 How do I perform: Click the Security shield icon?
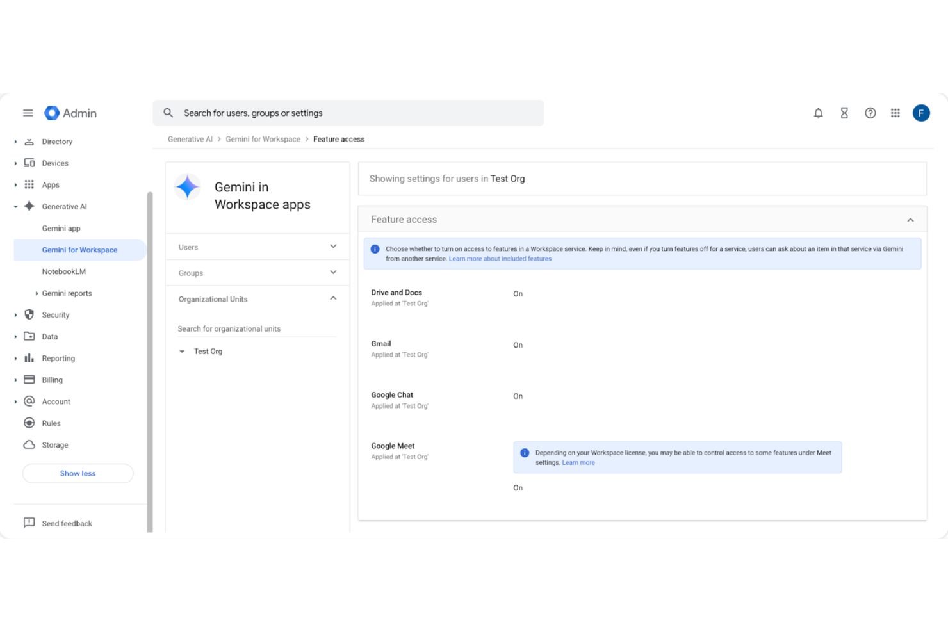(29, 315)
